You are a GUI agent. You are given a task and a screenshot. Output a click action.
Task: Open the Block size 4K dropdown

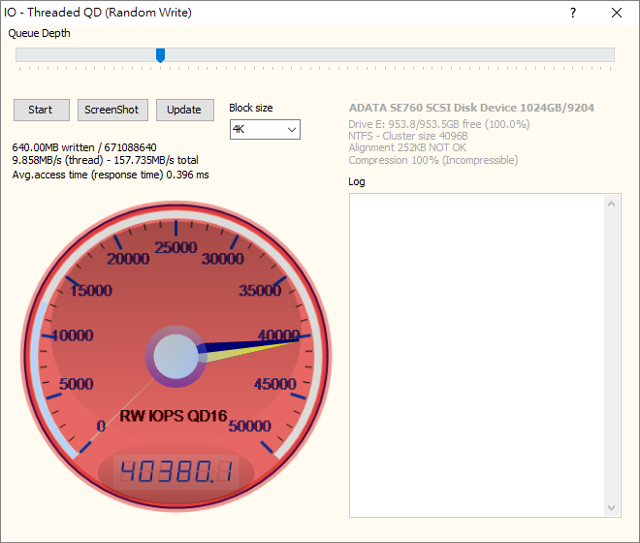click(x=265, y=129)
